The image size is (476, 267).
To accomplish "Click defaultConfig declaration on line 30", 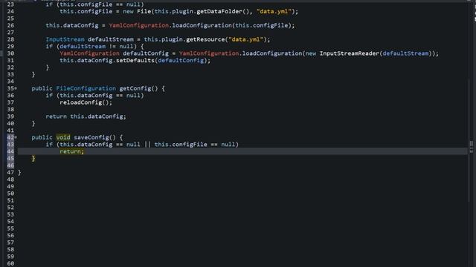I will coord(146,53).
